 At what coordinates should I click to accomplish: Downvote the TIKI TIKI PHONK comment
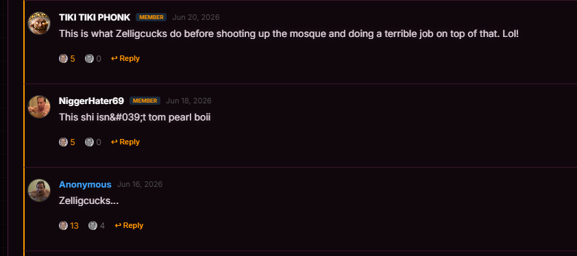click(x=89, y=58)
